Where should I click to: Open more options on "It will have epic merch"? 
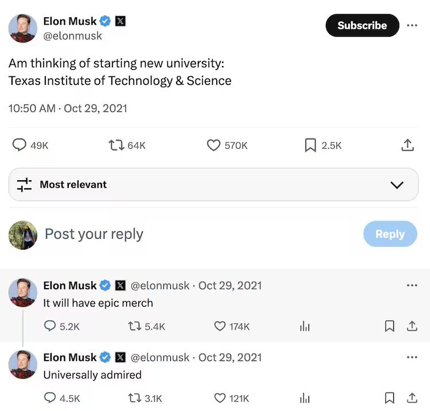412,285
